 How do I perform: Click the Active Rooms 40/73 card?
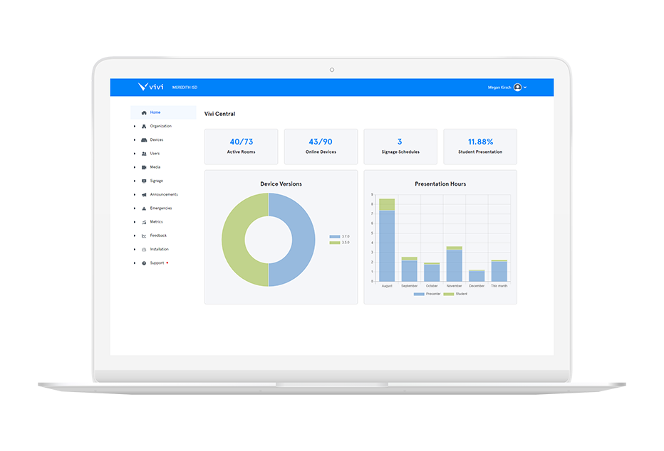click(241, 146)
